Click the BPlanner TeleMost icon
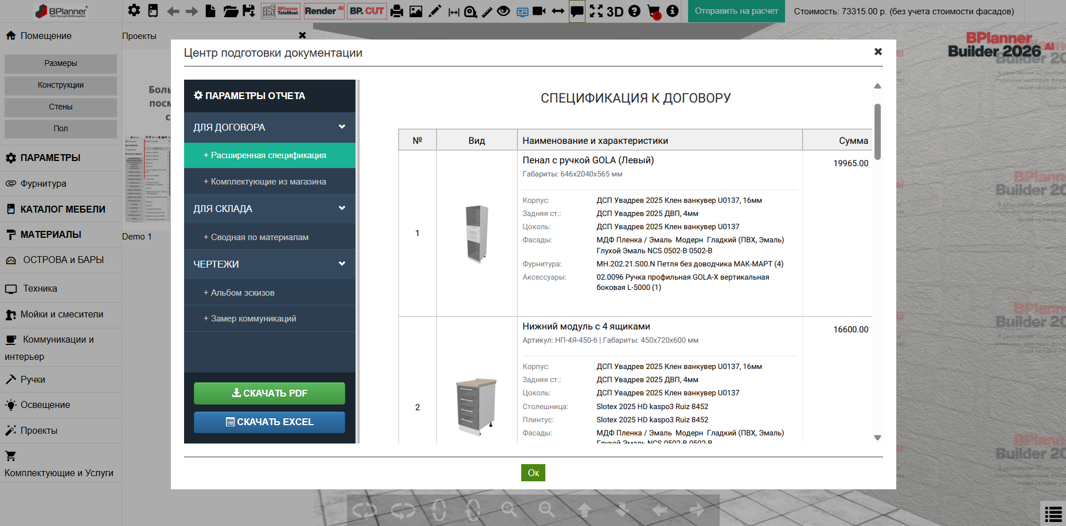The width and height of the screenshot is (1066, 526). point(281,11)
